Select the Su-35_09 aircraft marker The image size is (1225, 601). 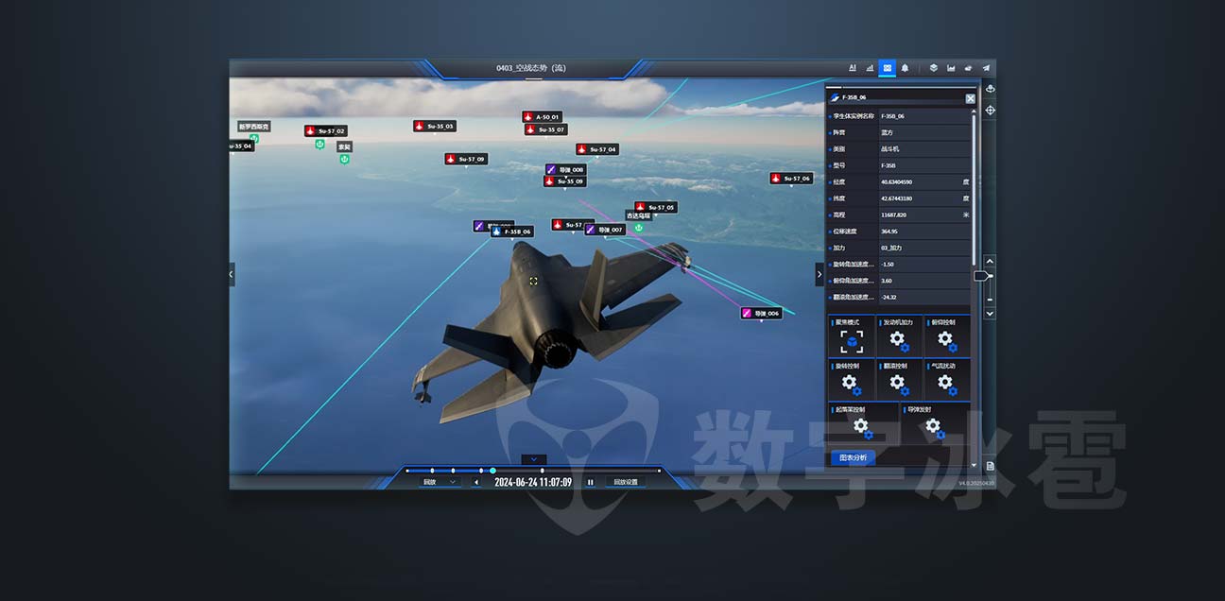[565, 180]
